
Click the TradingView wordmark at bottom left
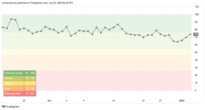(12, 106)
